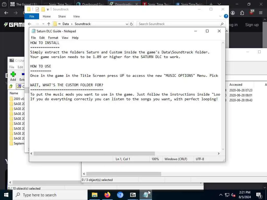Open browser hamburger menu
Screen dimensions: 267x200
pos(261,13)
